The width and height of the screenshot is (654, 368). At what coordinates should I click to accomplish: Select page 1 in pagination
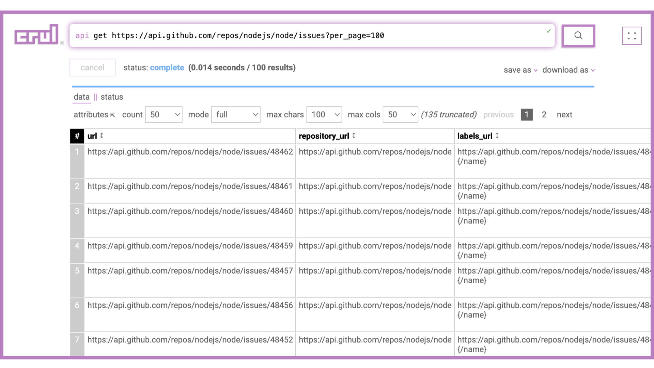(527, 114)
